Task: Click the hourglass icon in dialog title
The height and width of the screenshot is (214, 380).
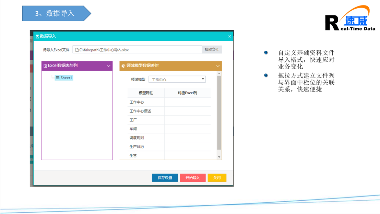Action: 37,36
